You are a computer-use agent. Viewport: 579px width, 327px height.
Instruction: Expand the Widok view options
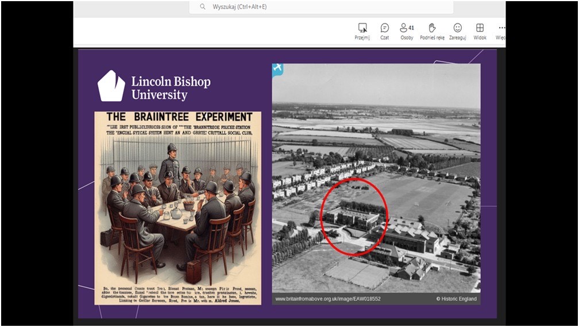tap(480, 28)
